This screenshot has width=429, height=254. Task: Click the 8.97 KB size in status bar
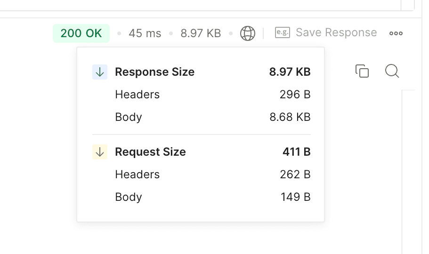[x=201, y=33]
